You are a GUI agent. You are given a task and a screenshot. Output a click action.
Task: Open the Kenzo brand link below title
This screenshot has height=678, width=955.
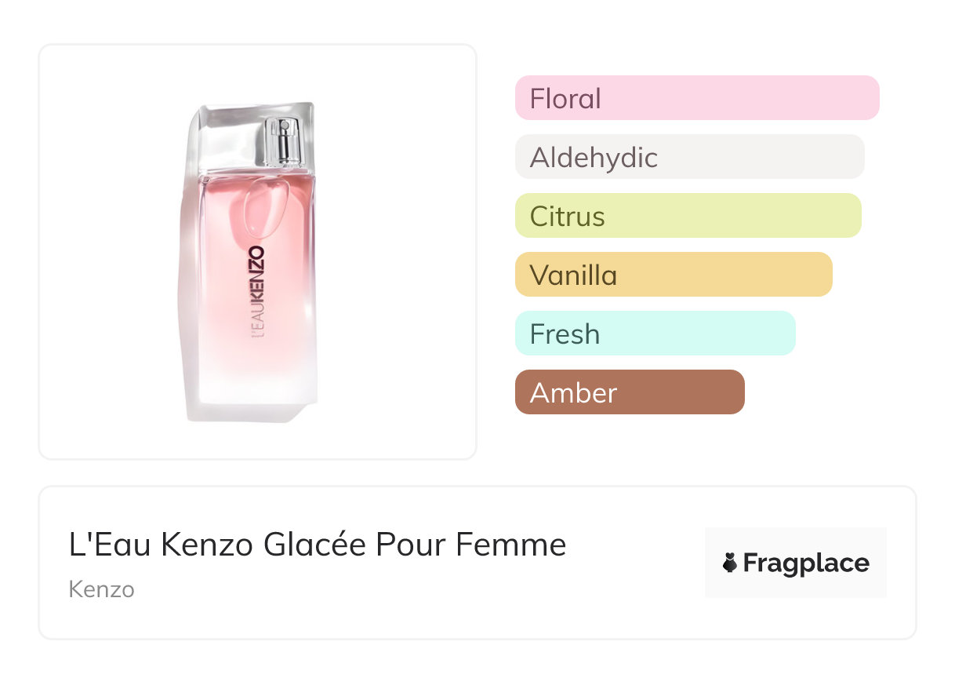point(101,589)
